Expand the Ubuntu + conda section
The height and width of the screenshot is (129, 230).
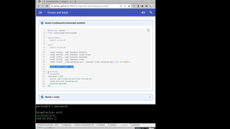[x=96, y=97]
